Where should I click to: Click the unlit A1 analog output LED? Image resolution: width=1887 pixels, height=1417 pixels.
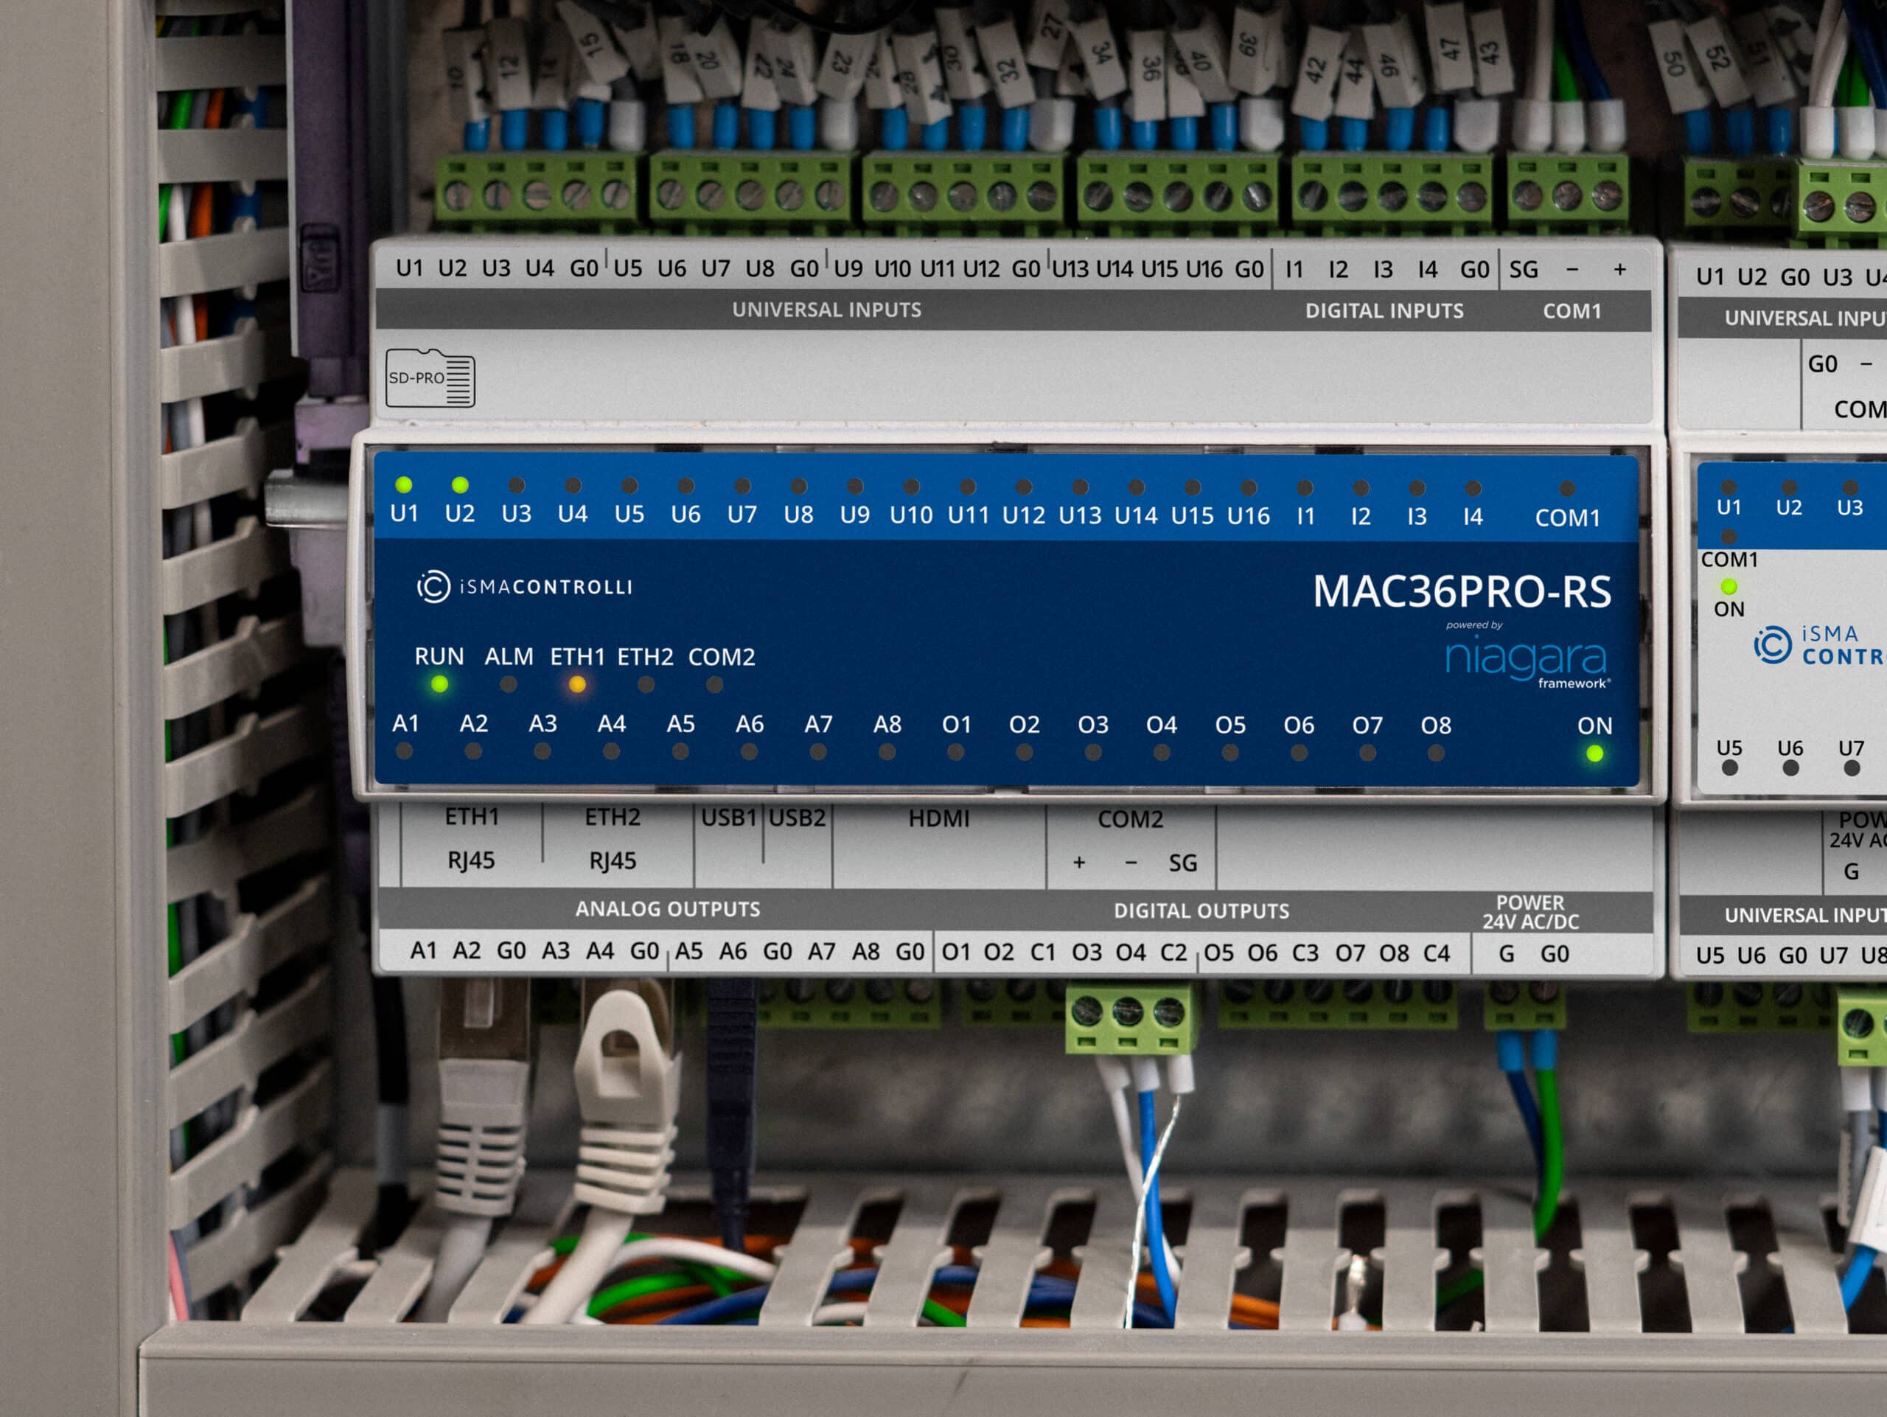pos(405,751)
